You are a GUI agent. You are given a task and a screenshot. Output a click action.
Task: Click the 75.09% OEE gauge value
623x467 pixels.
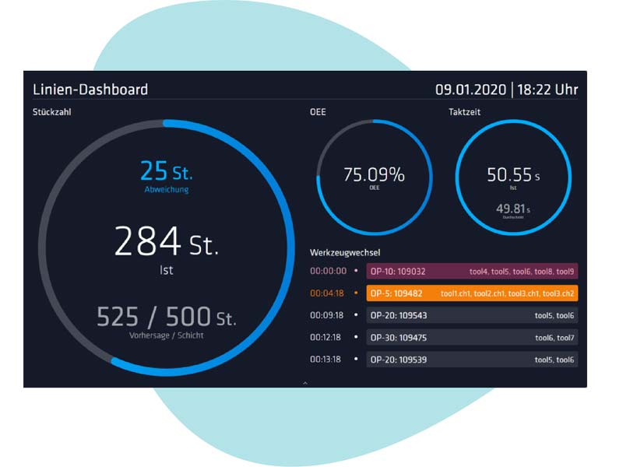(x=375, y=174)
